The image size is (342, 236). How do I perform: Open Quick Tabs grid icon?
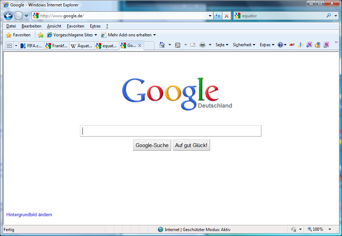click(x=10, y=46)
